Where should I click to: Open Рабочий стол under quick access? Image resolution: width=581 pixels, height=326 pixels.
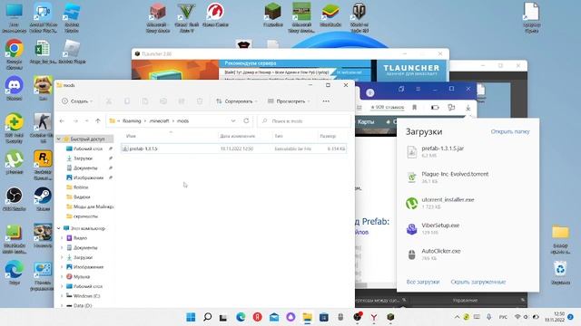(88, 149)
